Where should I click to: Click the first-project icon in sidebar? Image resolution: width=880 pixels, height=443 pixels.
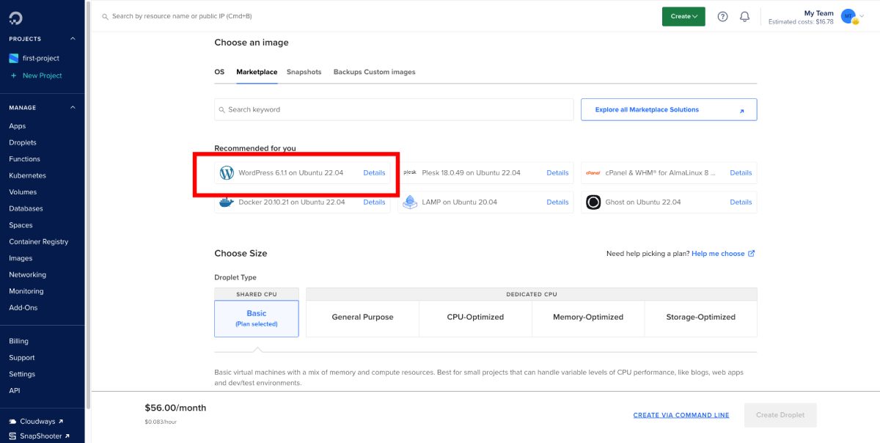point(13,58)
